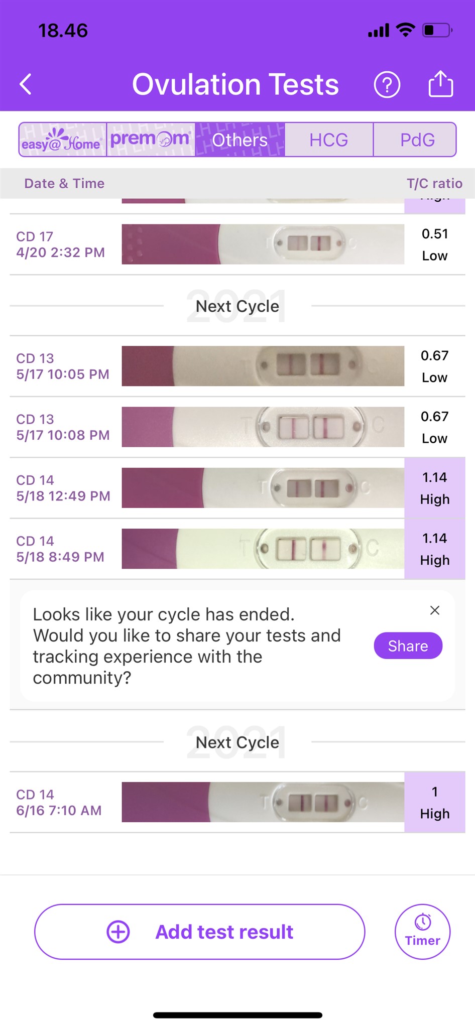This screenshot has height=1028, width=475.
Task: Select the Easy@Home brand tab
Action: 63,140
